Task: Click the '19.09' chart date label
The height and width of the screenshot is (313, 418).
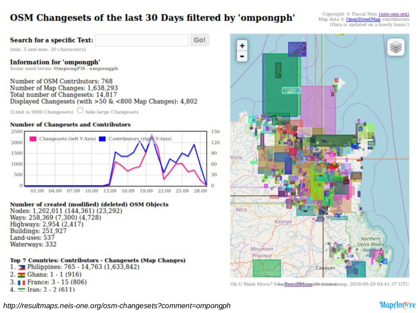Action: pos(146,191)
